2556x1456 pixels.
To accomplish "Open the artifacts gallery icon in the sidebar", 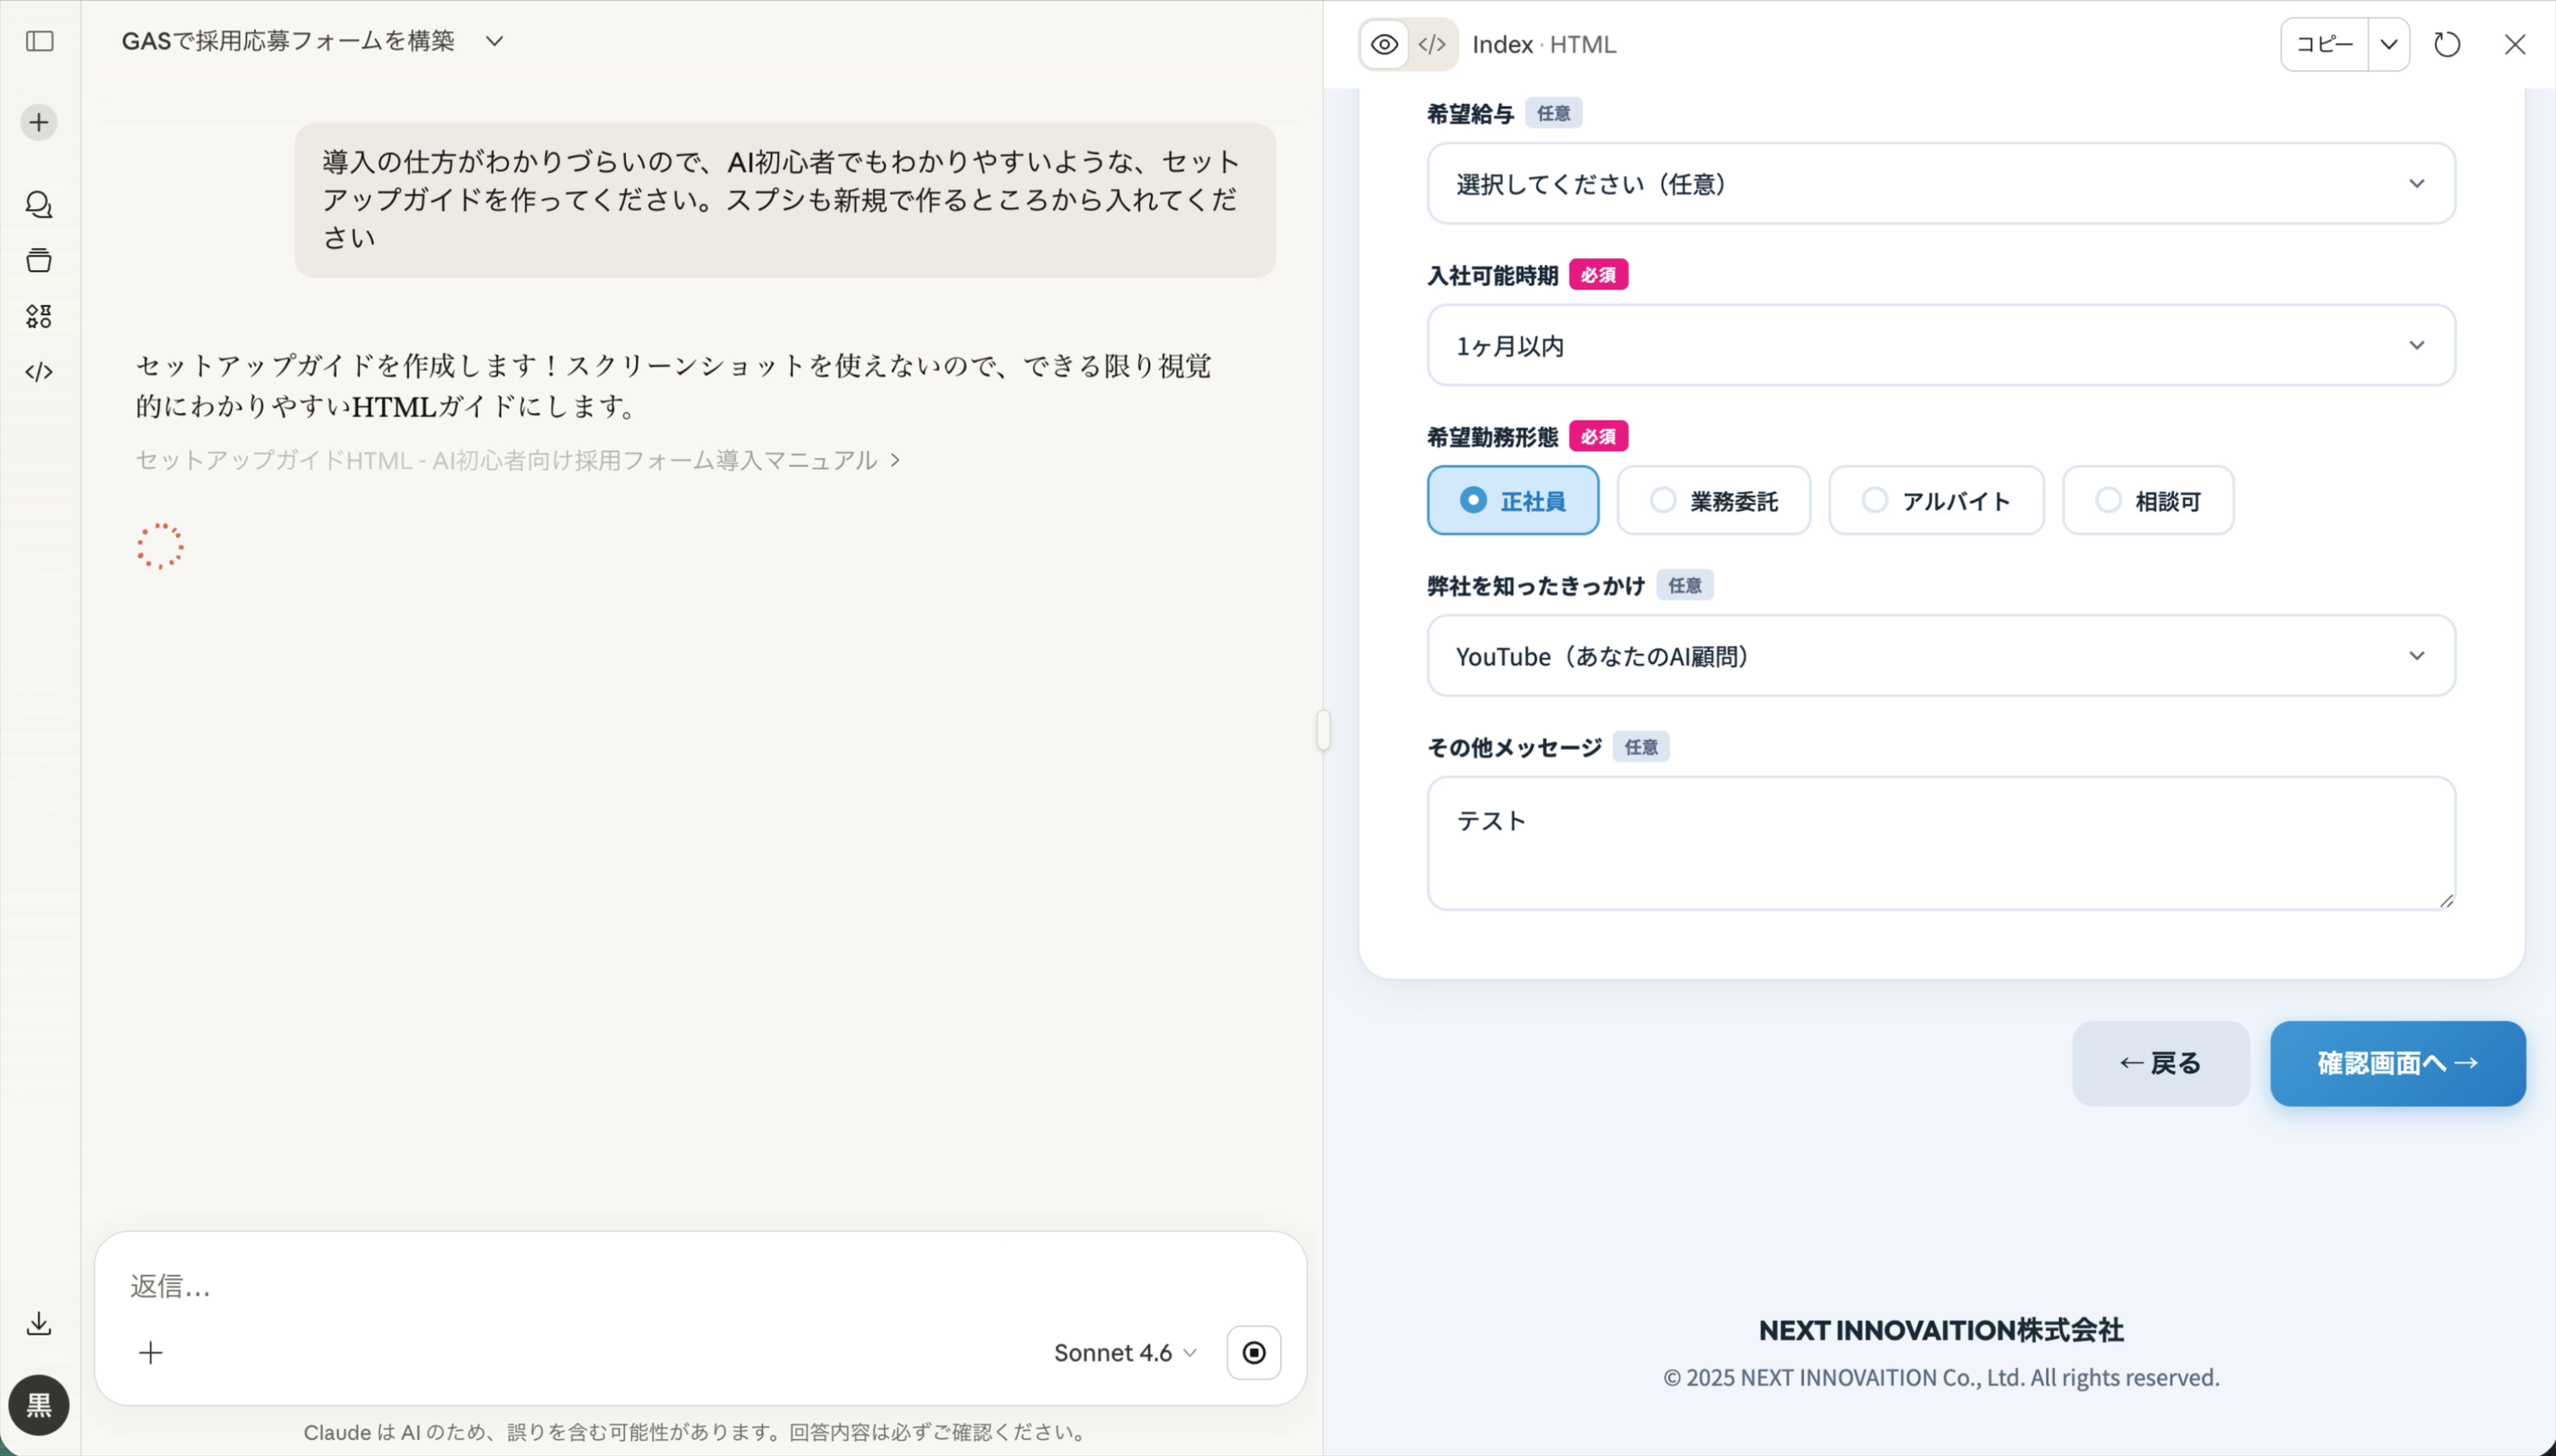I will 39,316.
